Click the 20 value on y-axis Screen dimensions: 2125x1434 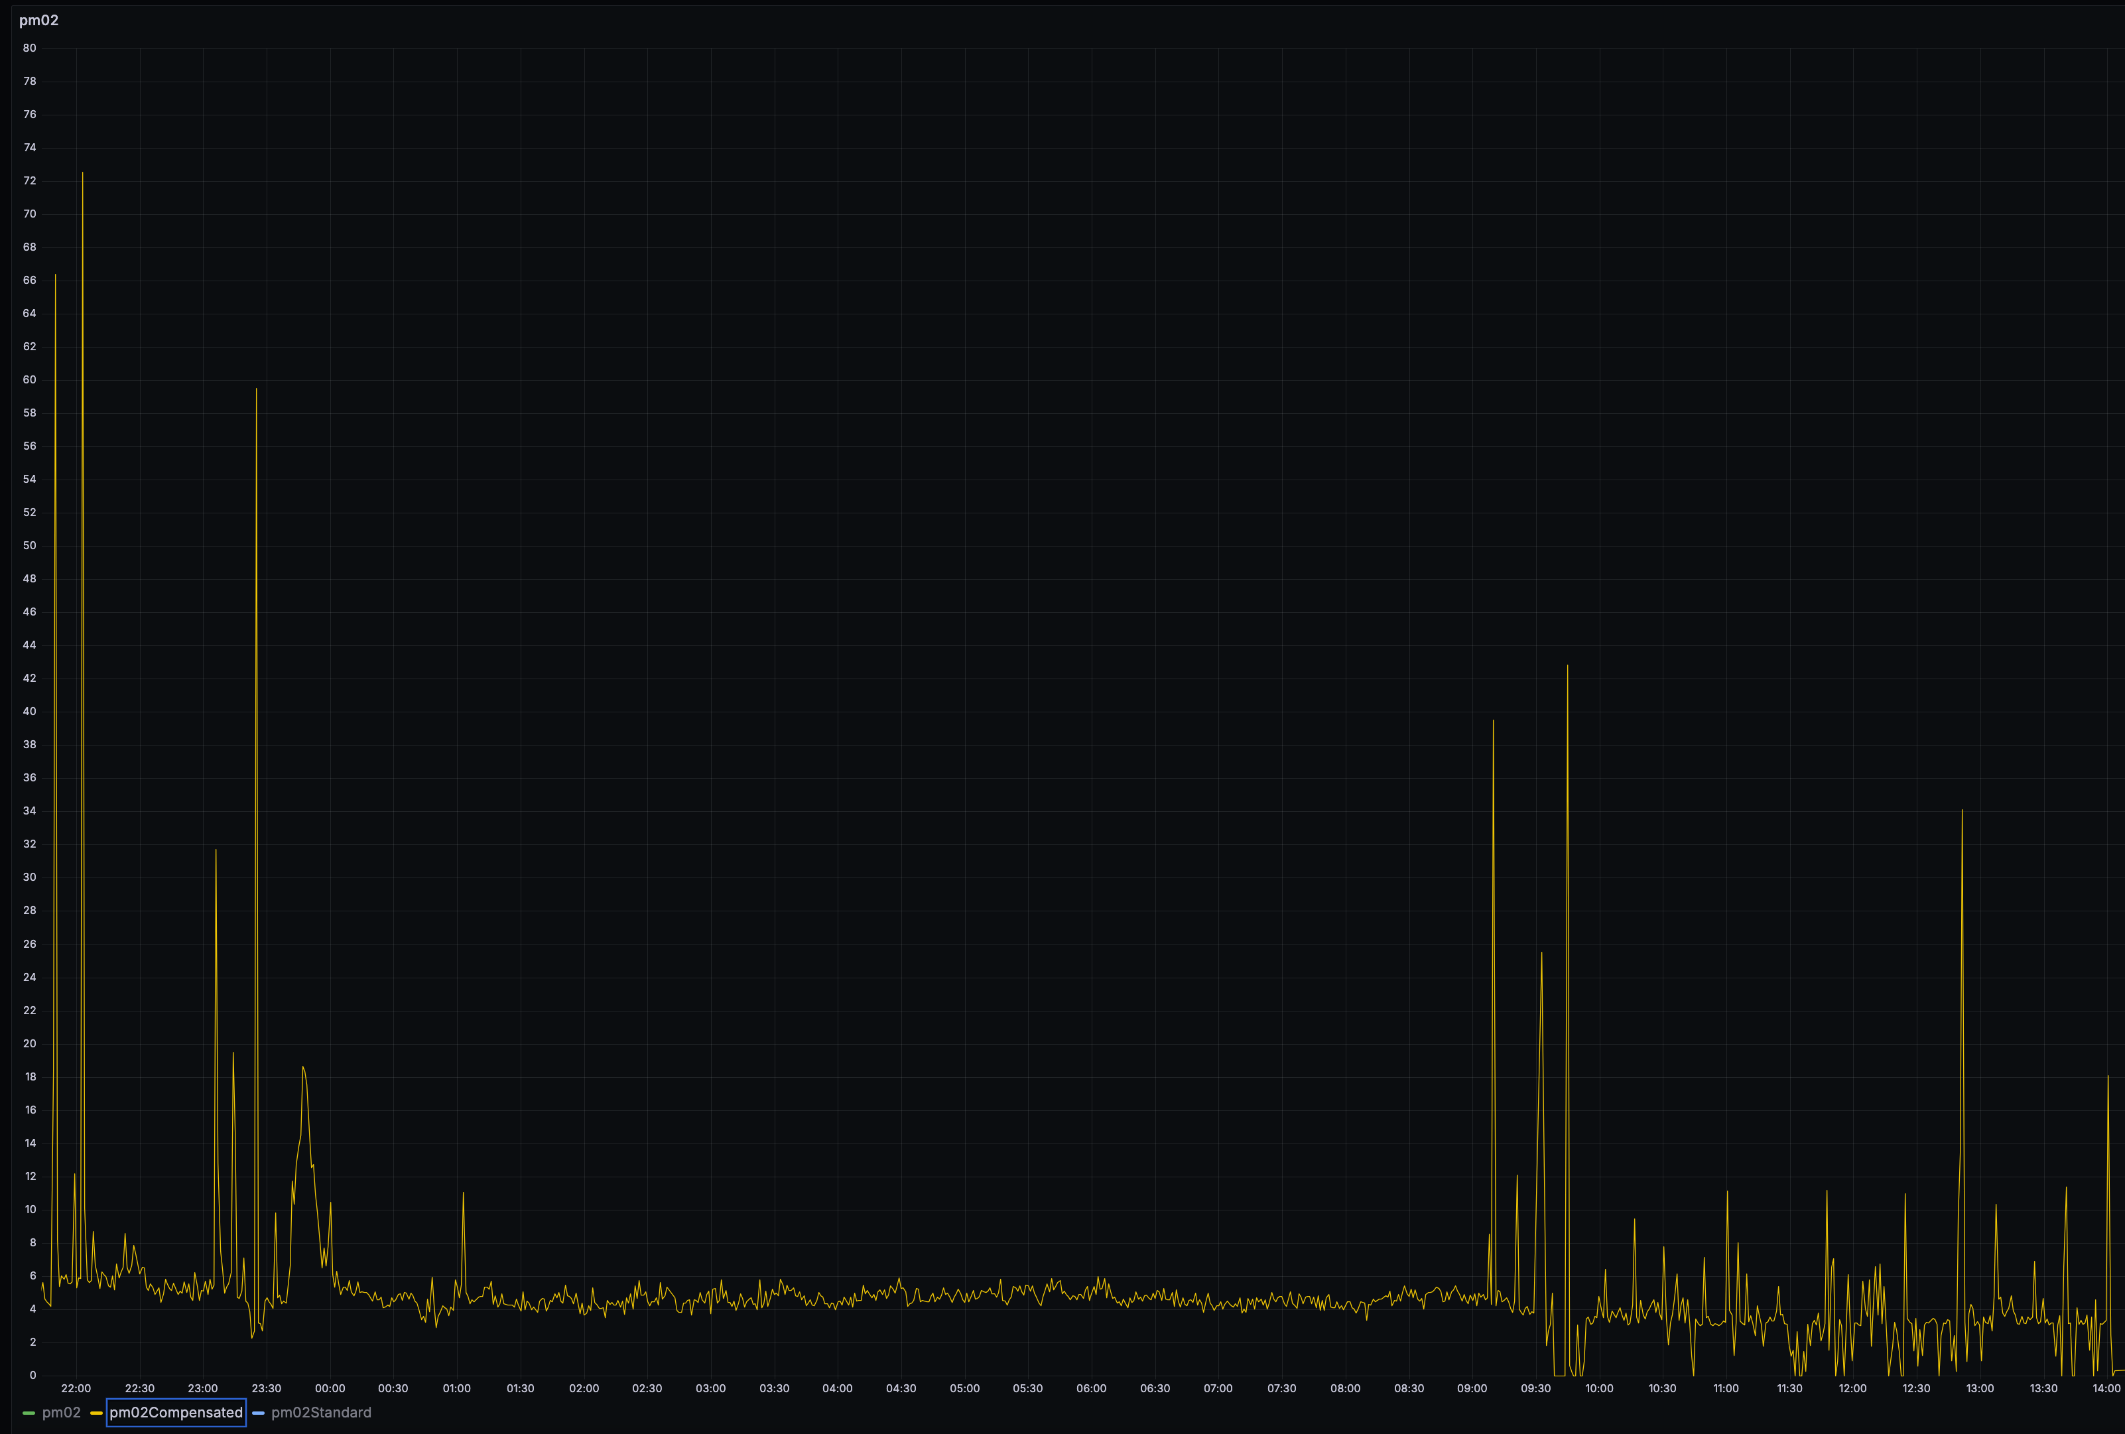[30, 1043]
